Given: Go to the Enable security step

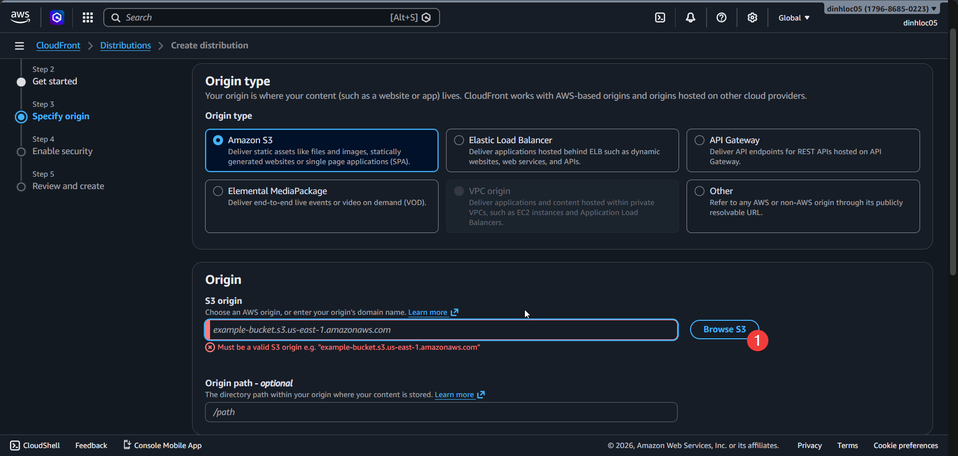Looking at the screenshot, I should pyautogui.click(x=62, y=151).
